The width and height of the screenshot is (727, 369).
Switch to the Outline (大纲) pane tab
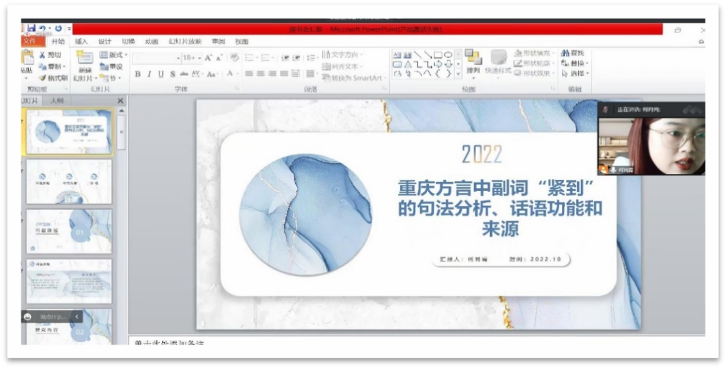pyautogui.click(x=57, y=101)
